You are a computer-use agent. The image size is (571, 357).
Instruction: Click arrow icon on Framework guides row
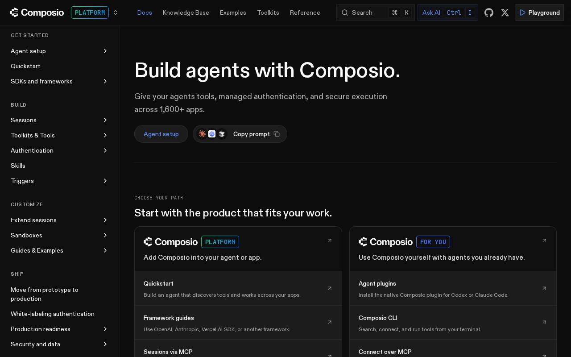330,322
